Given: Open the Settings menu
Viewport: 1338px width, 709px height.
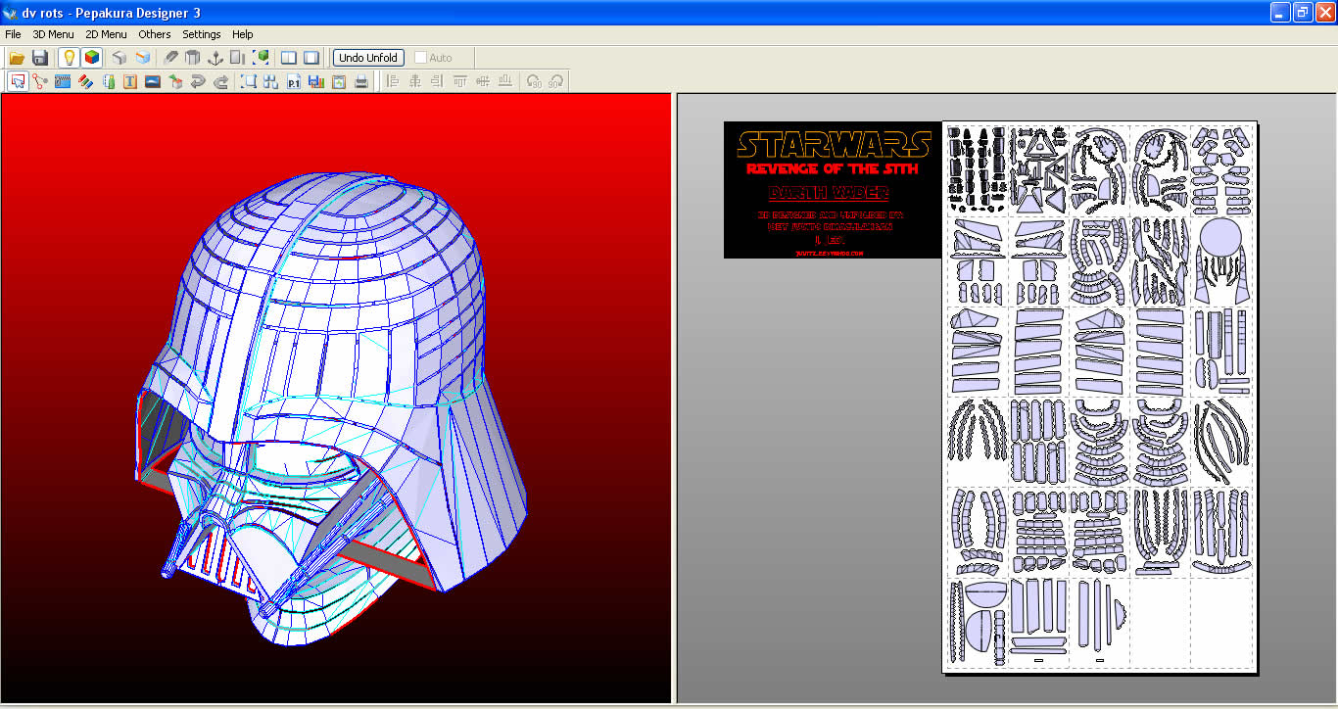Looking at the screenshot, I should coord(202,34).
